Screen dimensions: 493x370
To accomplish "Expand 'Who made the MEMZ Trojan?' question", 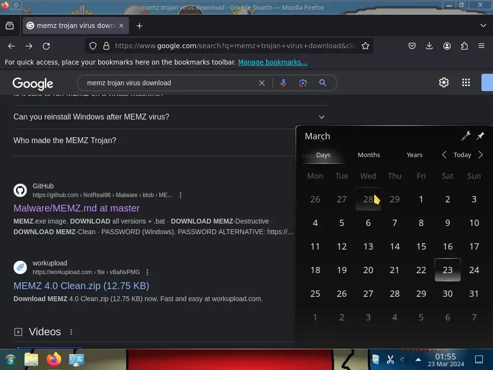I will [154, 140].
